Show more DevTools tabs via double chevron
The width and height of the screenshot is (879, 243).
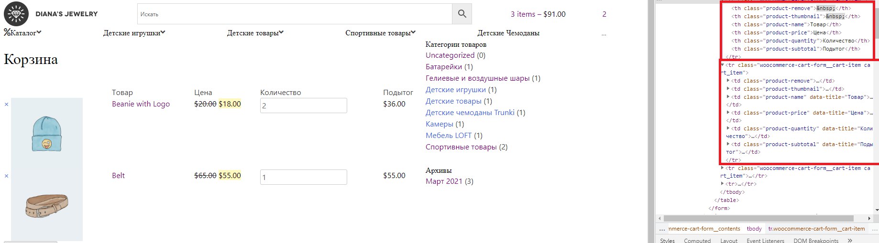[849, 240]
